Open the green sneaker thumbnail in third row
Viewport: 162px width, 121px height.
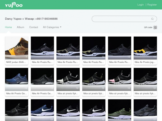pos(120,110)
